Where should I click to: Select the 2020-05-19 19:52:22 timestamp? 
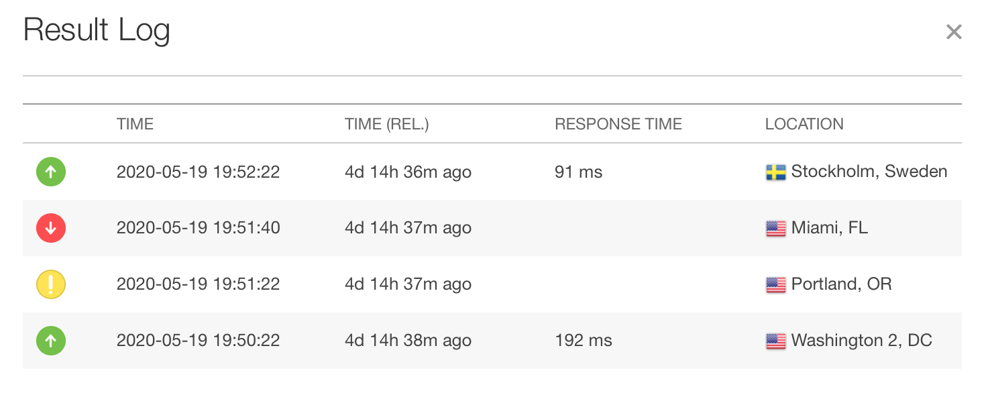coord(198,172)
